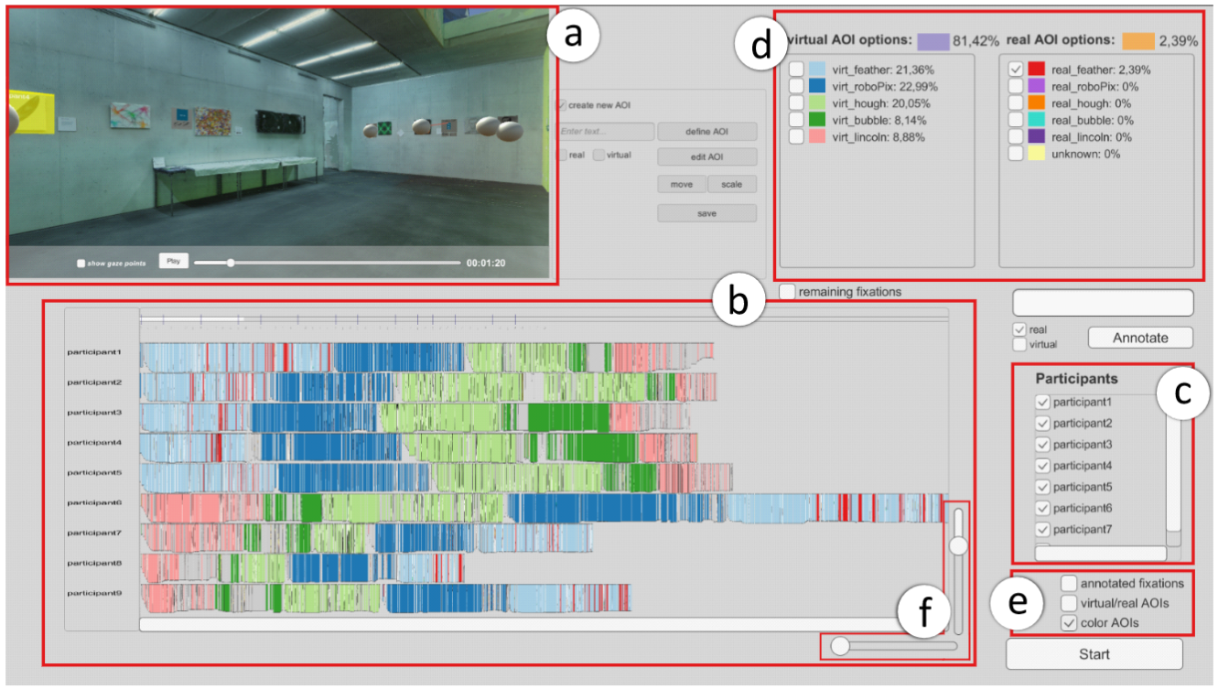Click the yellow unknown AOI color swatch

click(1036, 154)
